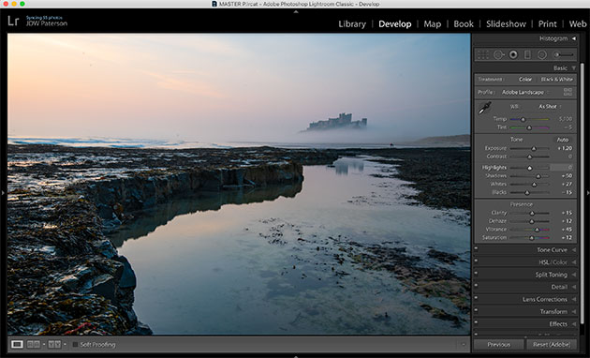This screenshot has width=590, height=358.
Task: Click the right panel scrollbar
Action: (x=583, y=193)
